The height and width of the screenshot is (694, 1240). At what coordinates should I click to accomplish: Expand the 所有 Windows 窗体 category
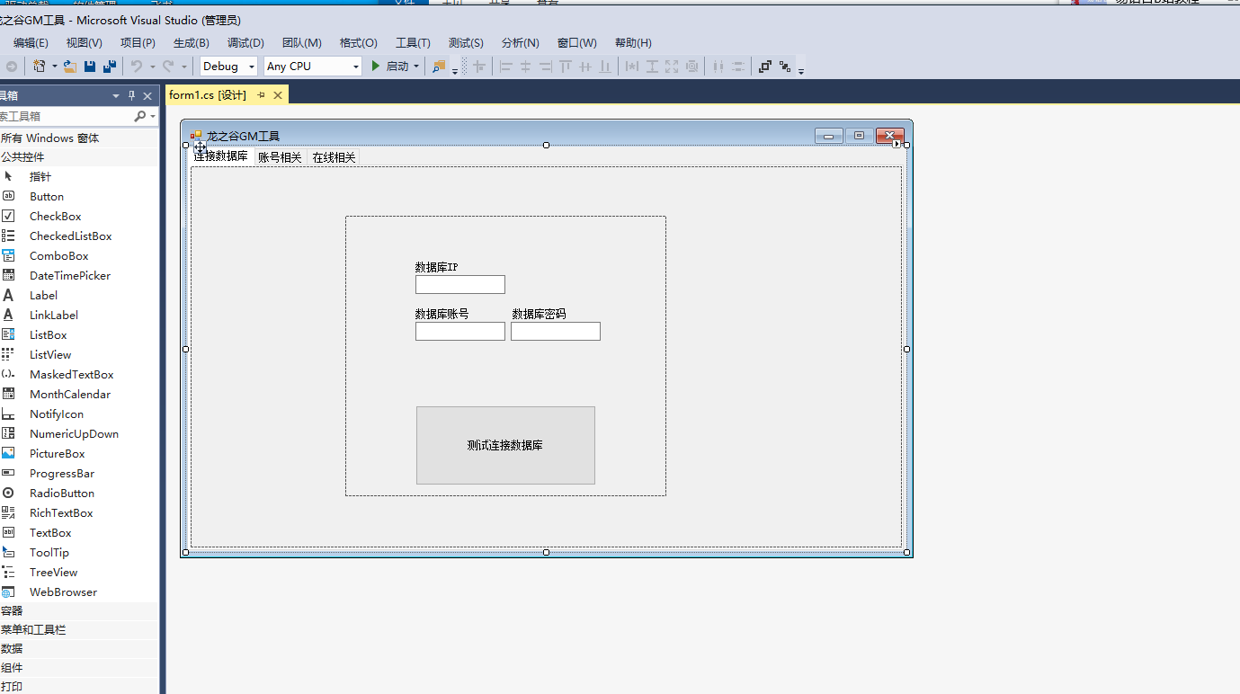(x=78, y=138)
